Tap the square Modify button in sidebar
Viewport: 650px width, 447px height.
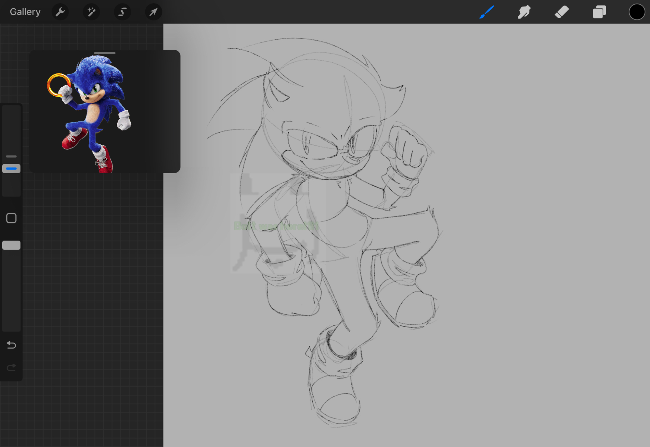(x=11, y=218)
